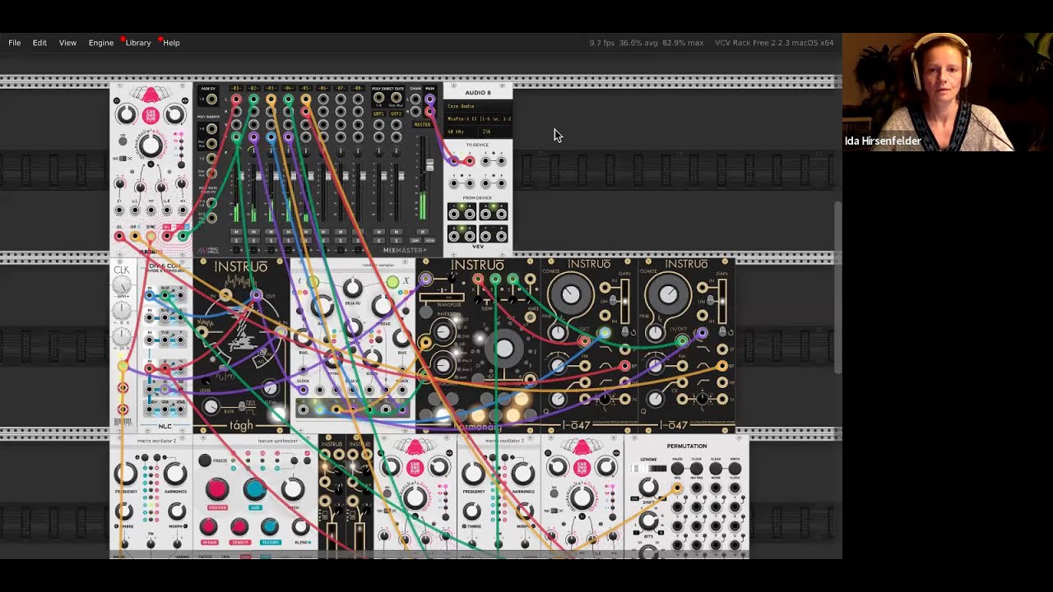Click the WRITE button on Permutation

[x=735, y=469]
